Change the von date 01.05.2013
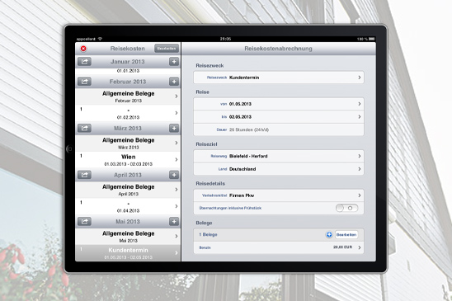The width and height of the screenshot is (452, 301). [279, 104]
